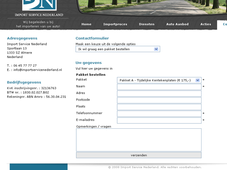
Task: Click the phone number 06 45 77 77 27
Action: click(x=25, y=66)
